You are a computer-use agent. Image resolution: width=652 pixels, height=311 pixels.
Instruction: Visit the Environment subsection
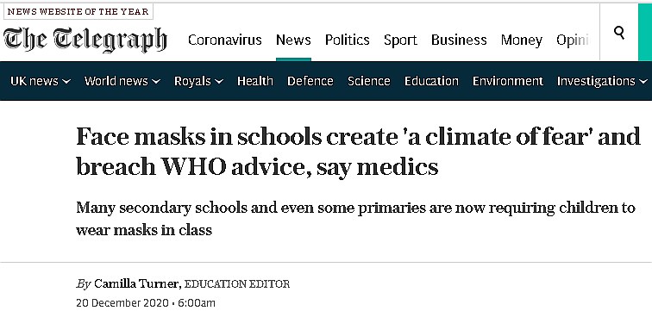[x=508, y=81]
